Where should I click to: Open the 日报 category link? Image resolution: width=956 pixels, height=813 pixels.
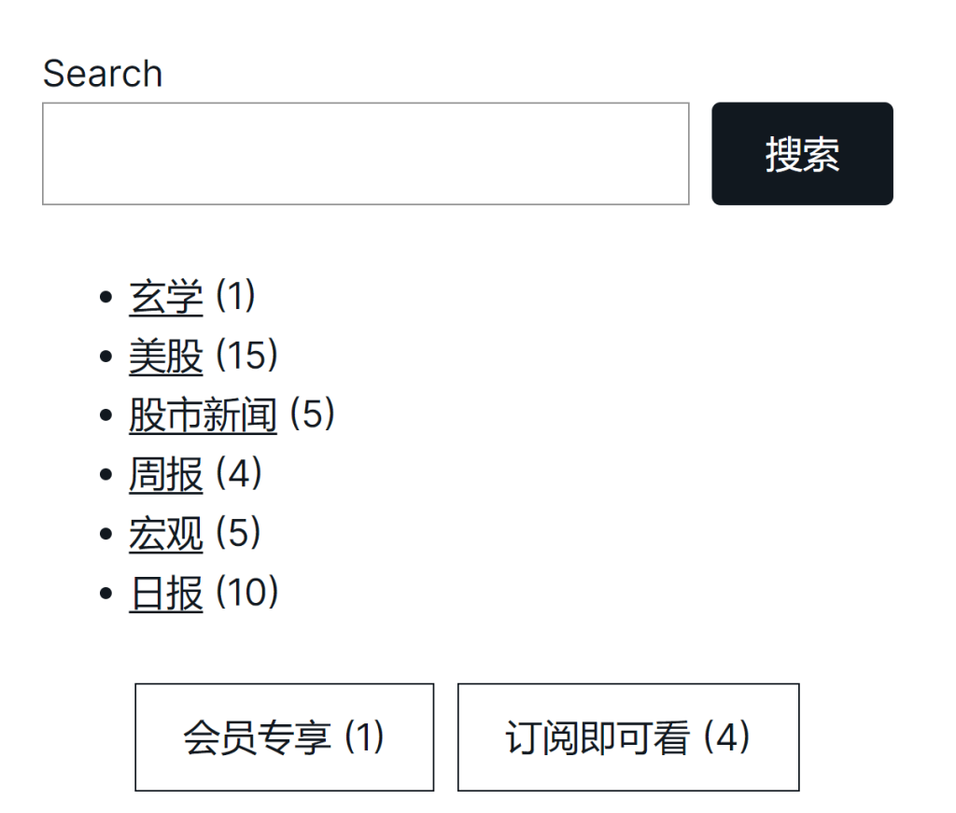pos(165,593)
